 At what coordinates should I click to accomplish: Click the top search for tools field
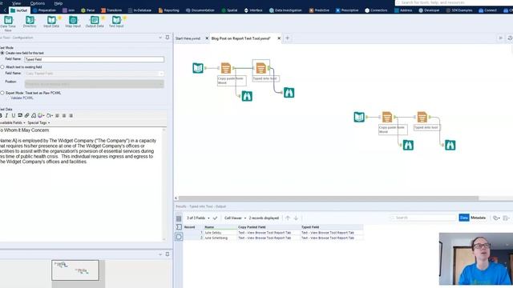pos(454,2)
